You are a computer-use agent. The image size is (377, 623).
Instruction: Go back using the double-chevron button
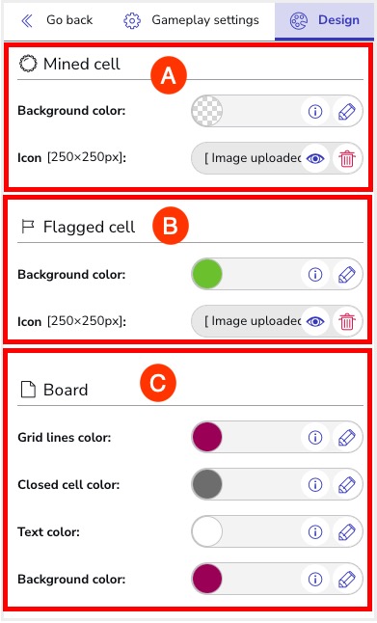[27, 20]
